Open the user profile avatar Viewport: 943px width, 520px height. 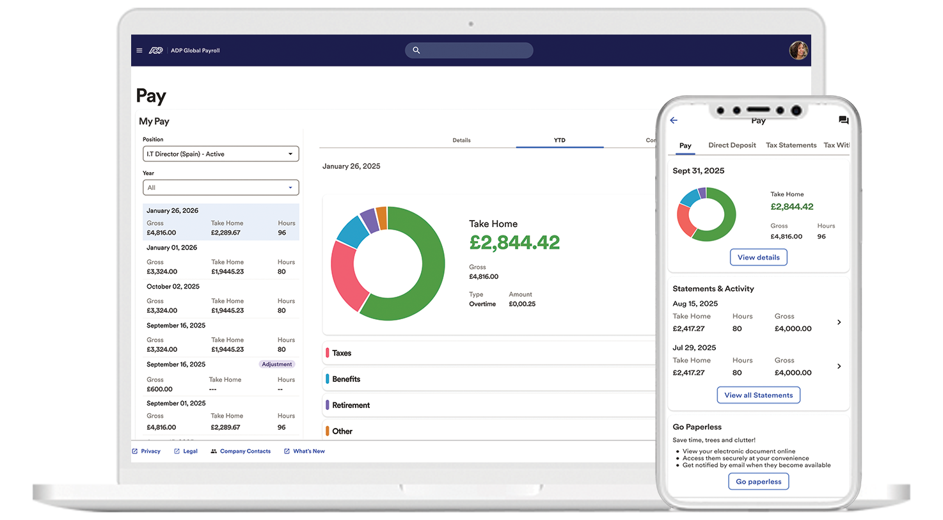pos(798,51)
